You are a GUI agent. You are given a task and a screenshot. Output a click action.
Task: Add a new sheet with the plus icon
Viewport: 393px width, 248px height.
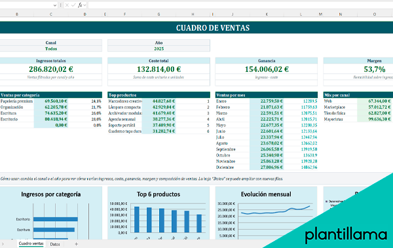coord(76,244)
